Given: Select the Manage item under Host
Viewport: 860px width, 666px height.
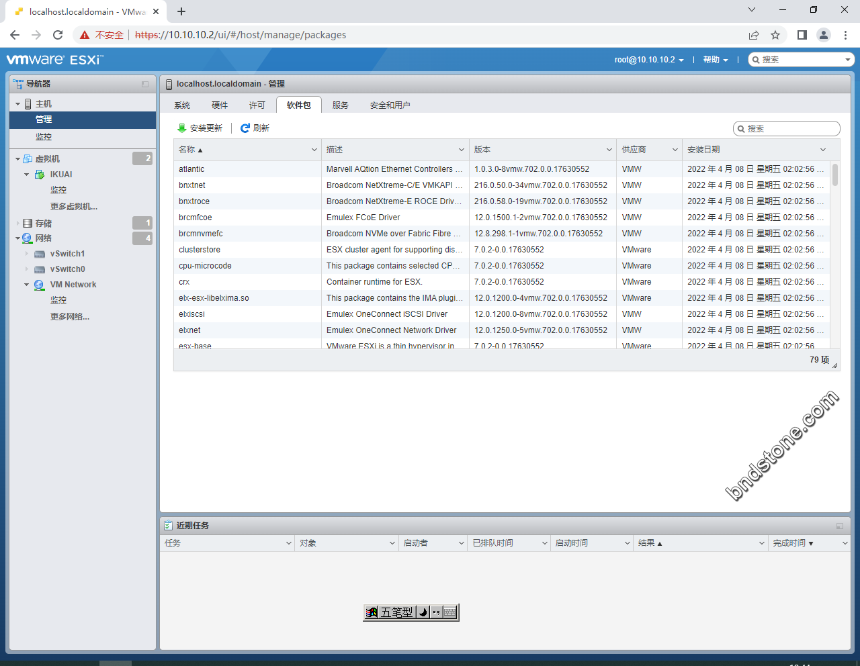Looking at the screenshot, I should tap(83, 120).
